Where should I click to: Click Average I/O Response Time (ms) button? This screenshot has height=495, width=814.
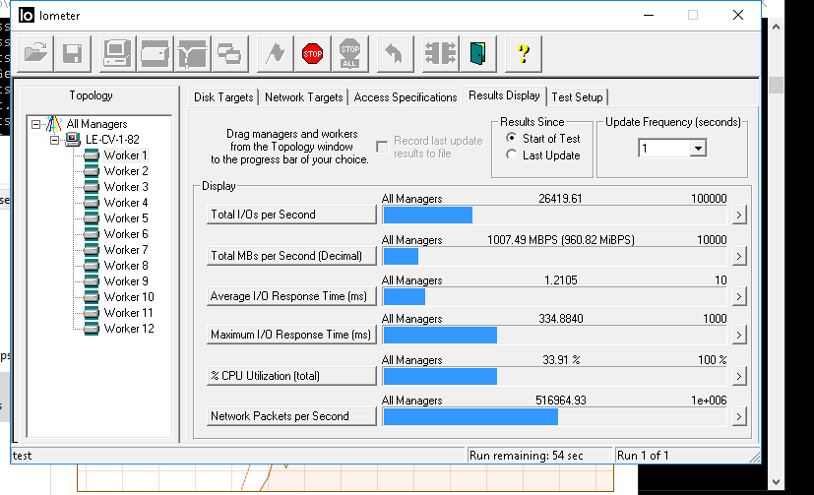pyautogui.click(x=291, y=296)
